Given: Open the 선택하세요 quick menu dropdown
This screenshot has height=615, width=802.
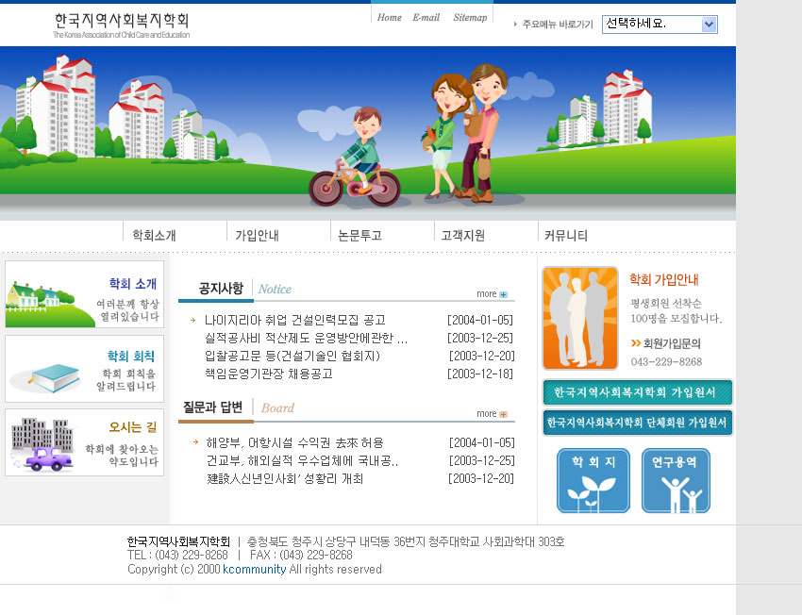Looking at the screenshot, I should (660, 25).
